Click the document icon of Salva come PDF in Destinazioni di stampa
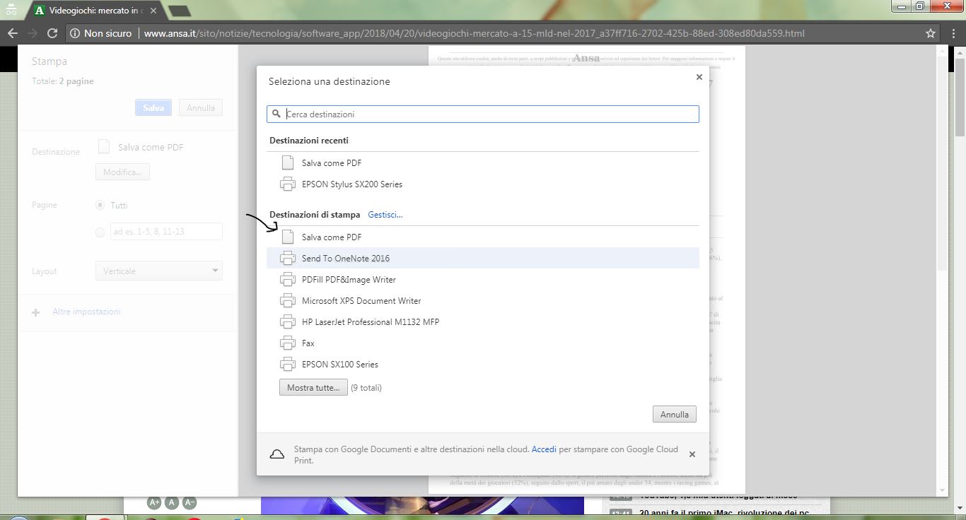Viewport: 966px width, 520px height. (287, 237)
